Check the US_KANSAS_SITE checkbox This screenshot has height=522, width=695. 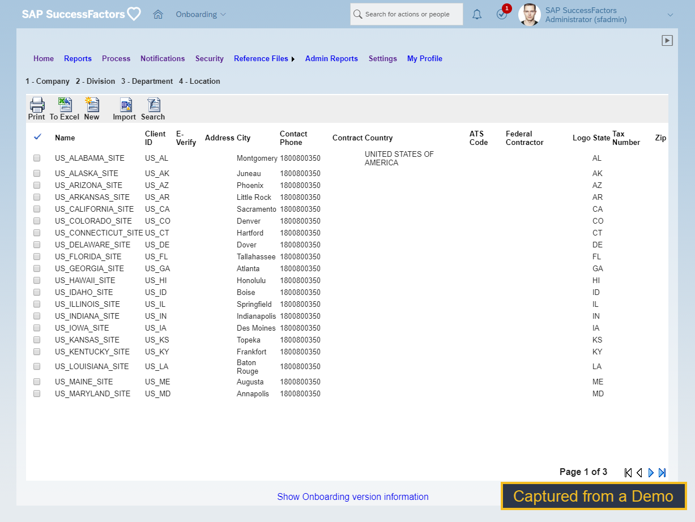coord(37,340)
